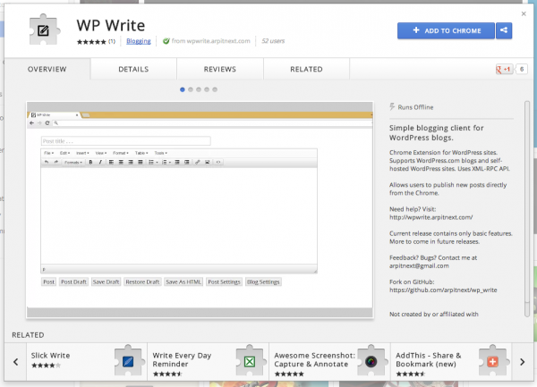The width and height of the screenshot is (537, 387).
Task: Select the second screenshot carousel dot
Action: 191,89
